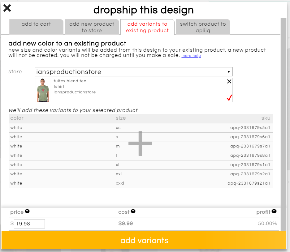Image resolution: width=290 pixels, height=252 pixels.
Task: Click the cost help question mark icon
Action: [x=132, y=211]
